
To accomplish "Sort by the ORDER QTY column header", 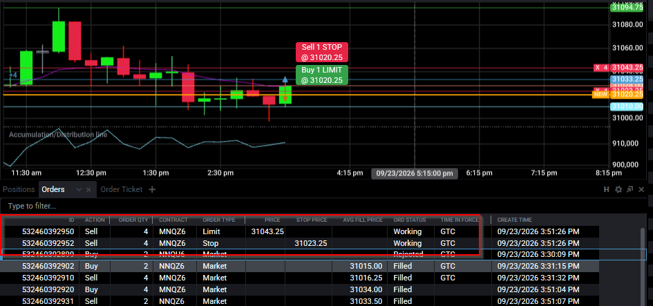I will coord(133,220).
